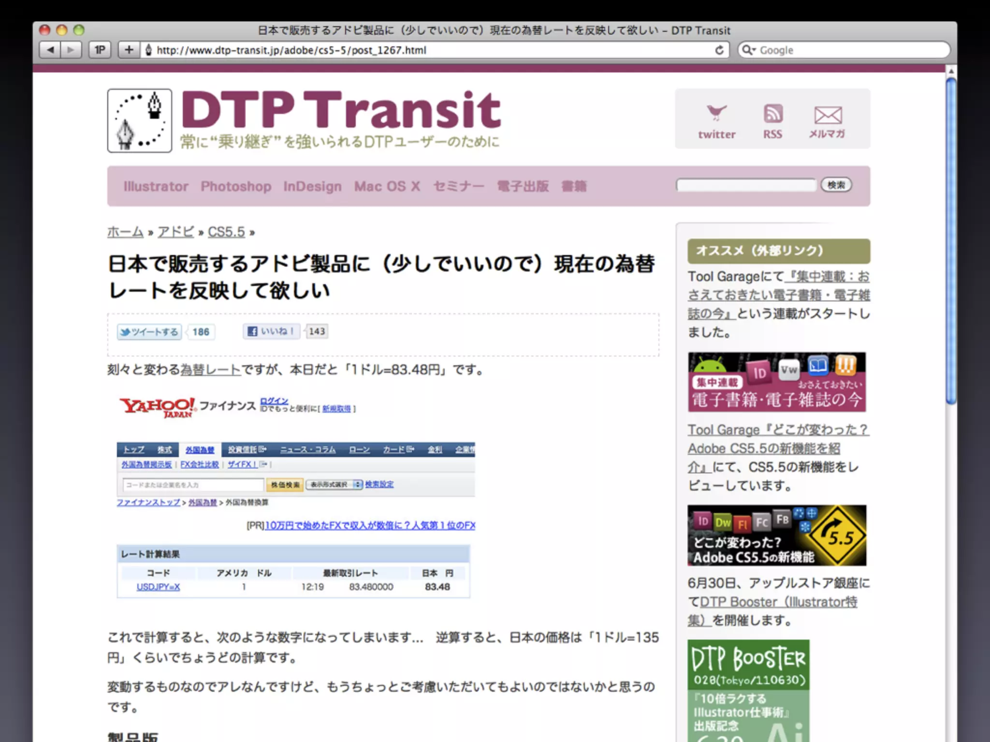This screenshot has width=990, height=742.
Task: Go to InDesign category in nav bar
Action: point(312,186)
